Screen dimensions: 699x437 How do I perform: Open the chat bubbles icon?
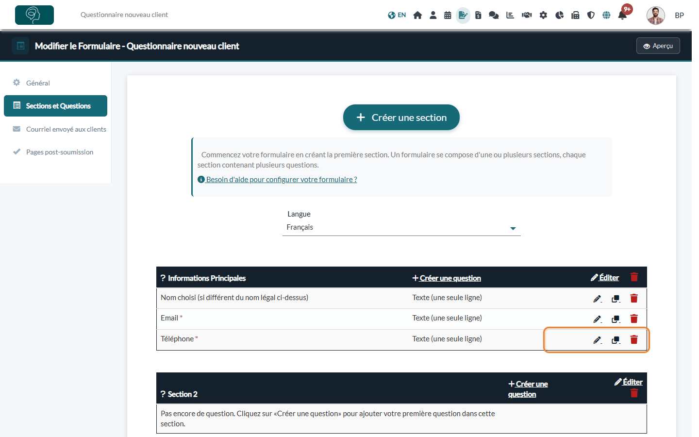click(x=494, y=15)
